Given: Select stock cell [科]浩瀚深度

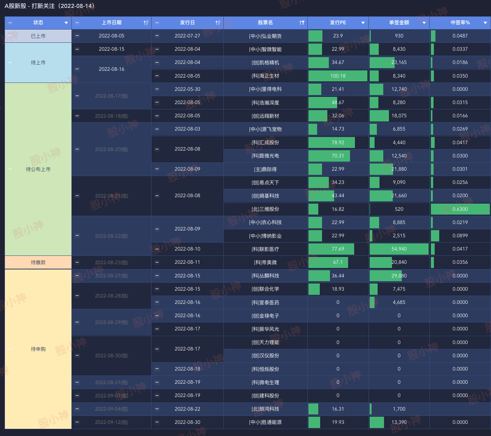Looking at the screenshot, I should coord(265,103).
